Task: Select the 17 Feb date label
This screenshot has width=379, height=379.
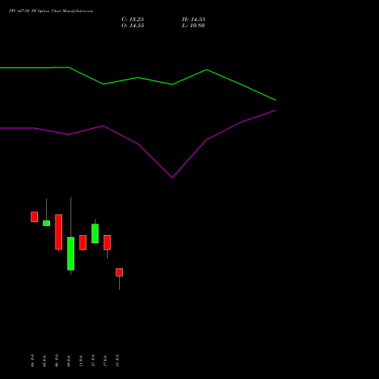Action: pyautogui.click(x=105, y=361)
